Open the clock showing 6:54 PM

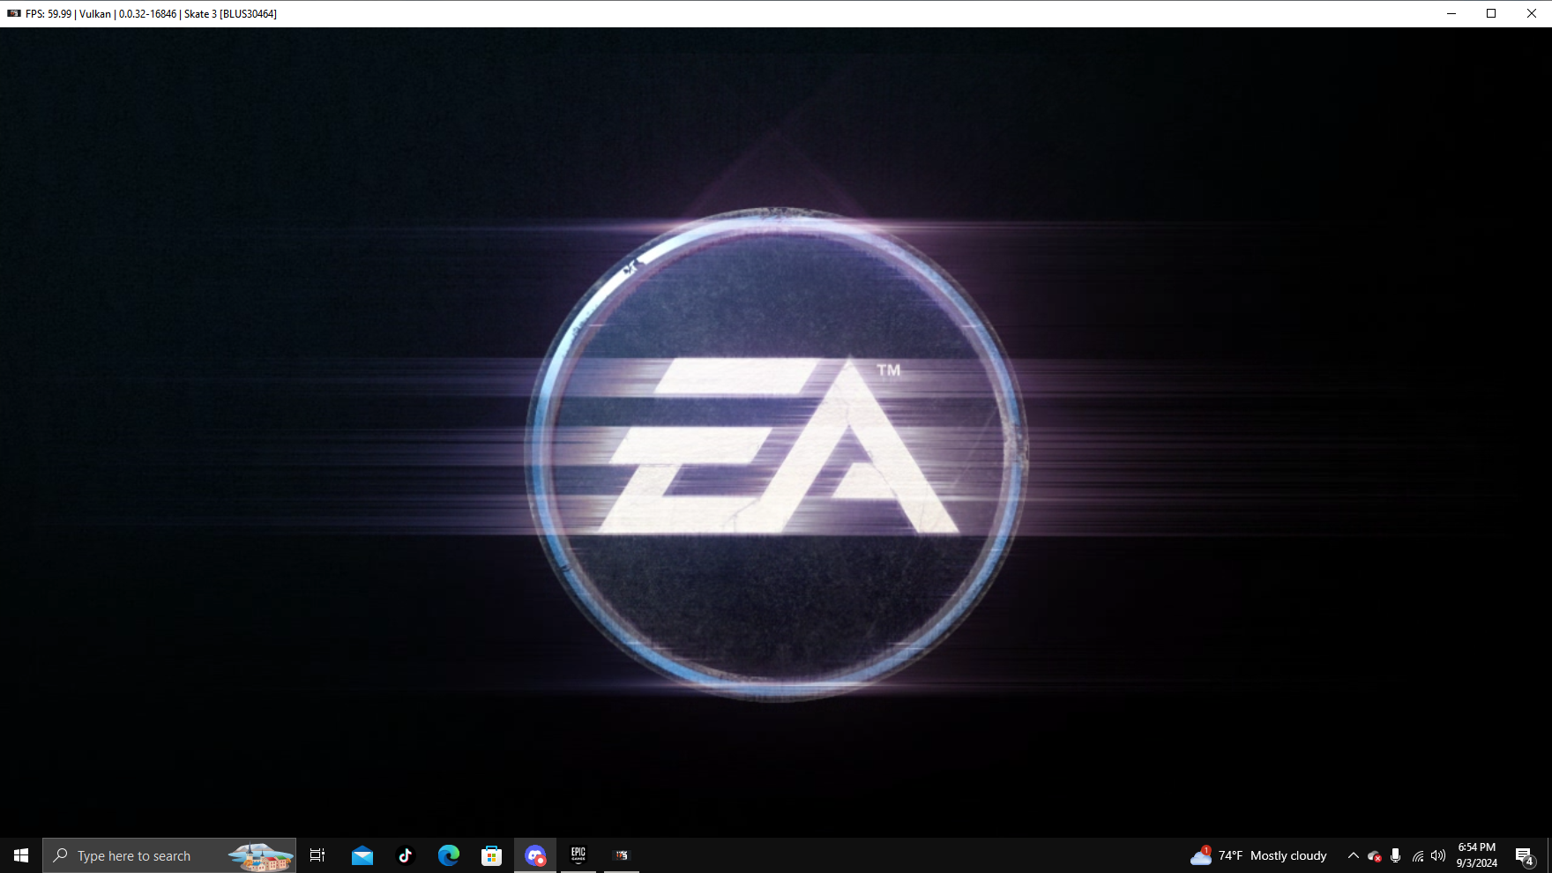point(1477,855)
